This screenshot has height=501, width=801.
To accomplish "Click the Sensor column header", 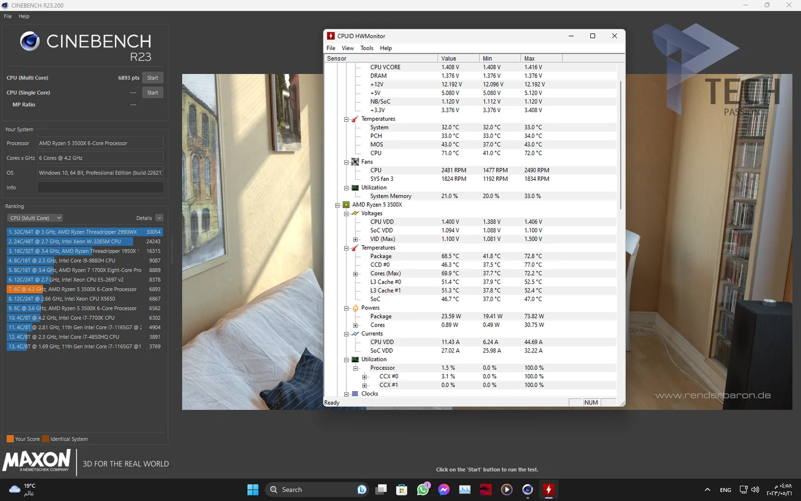I will [x=381, y=59].
